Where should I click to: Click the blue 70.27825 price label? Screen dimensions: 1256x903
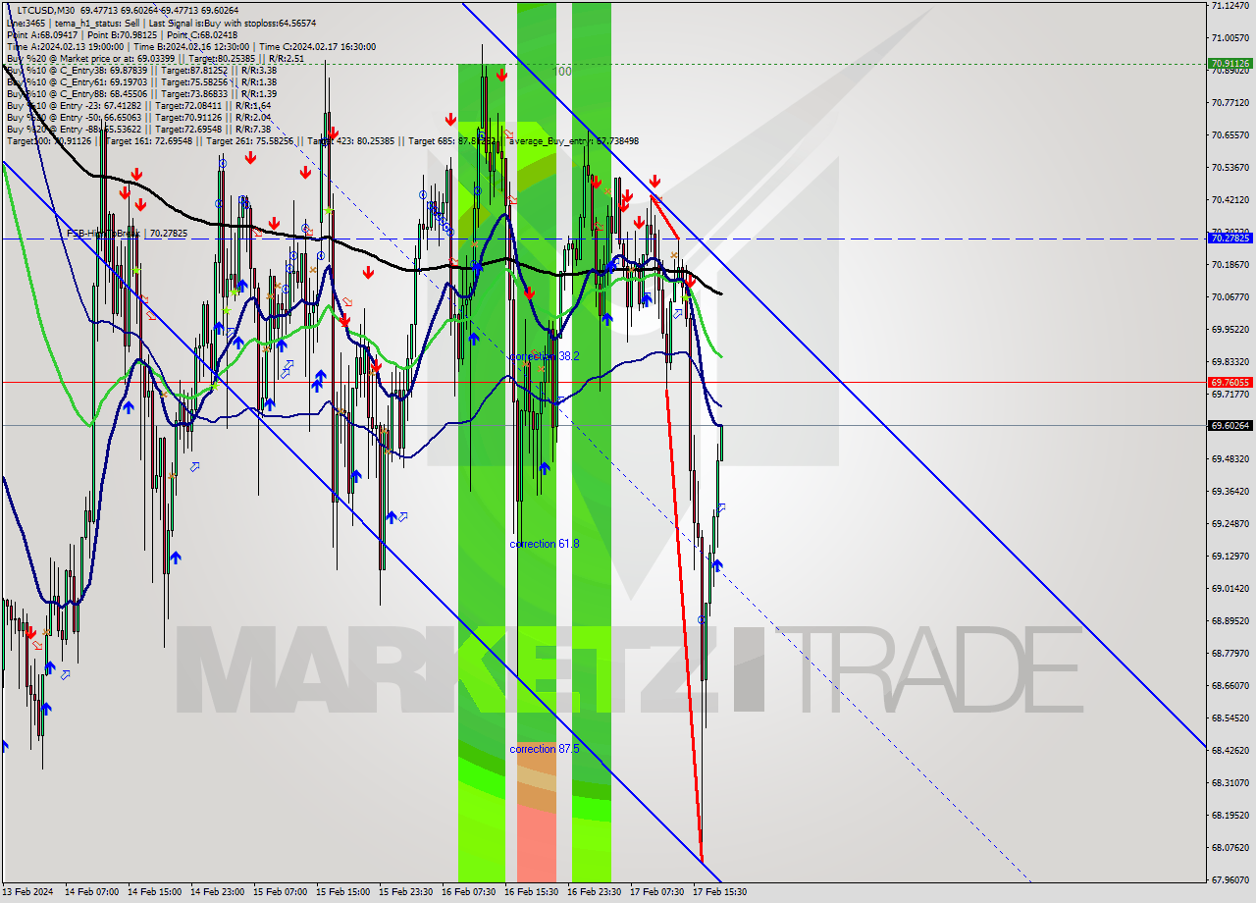(1230, 238)
